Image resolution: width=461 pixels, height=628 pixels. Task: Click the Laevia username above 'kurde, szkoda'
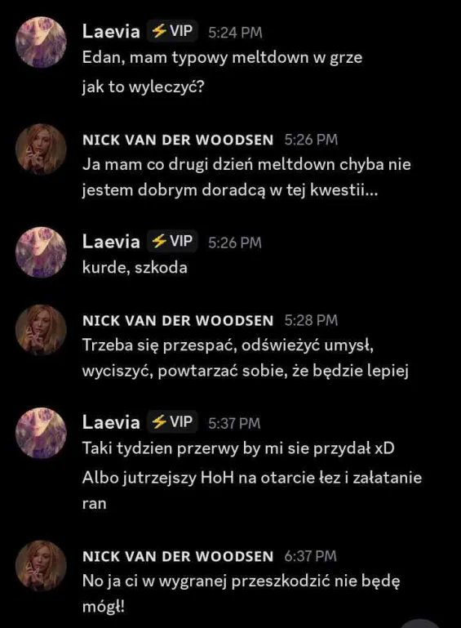[111, 242]
